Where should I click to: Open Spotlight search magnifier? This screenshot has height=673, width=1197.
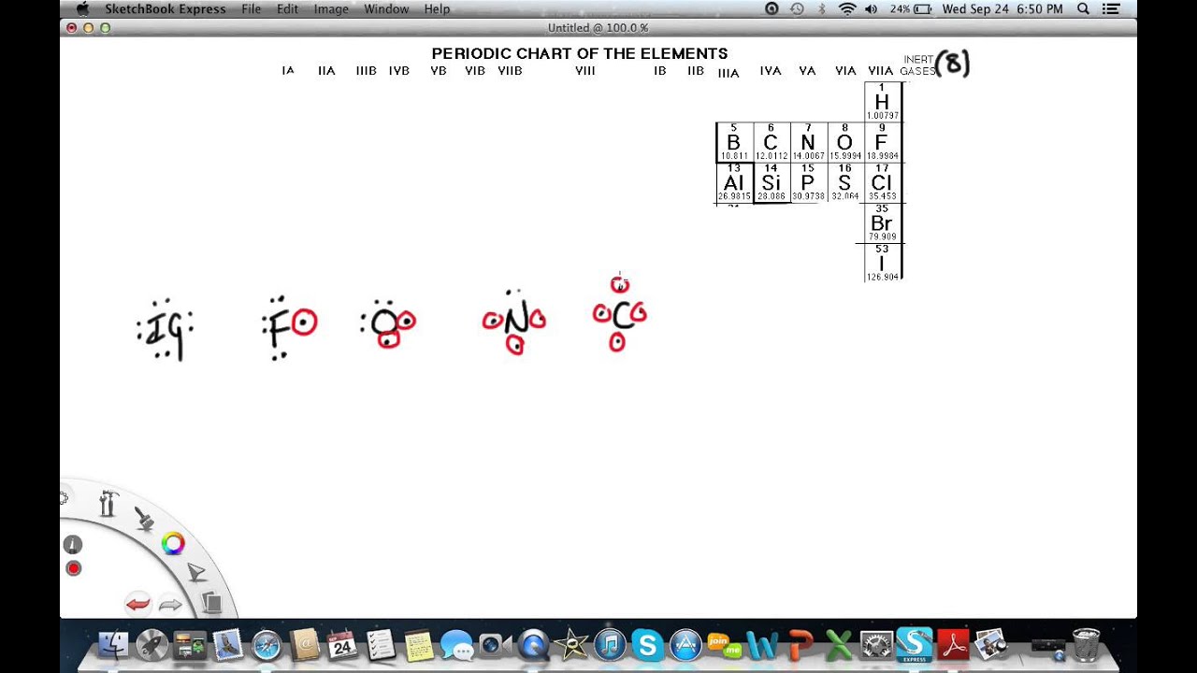[x=1083, y=8]
